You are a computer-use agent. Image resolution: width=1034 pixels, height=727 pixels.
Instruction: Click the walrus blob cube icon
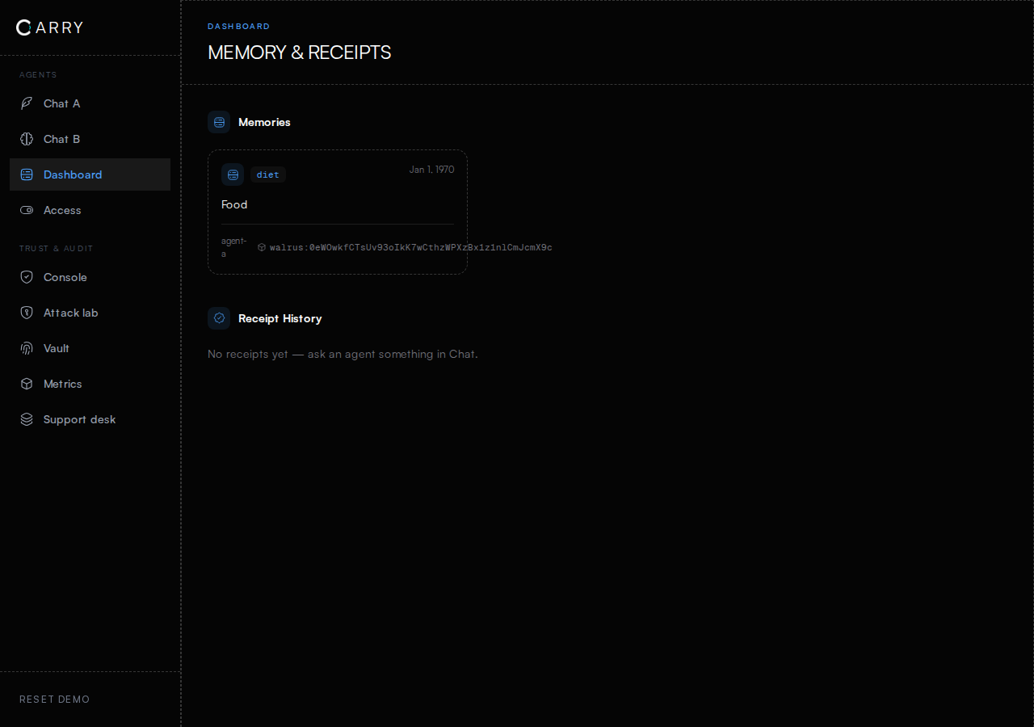262,247
